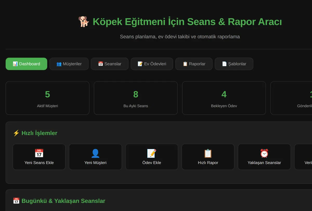This screenshot has height=211, width=312.
Task: Click the Yeni Müşteri person icon
Action: [x=95, y=153]
